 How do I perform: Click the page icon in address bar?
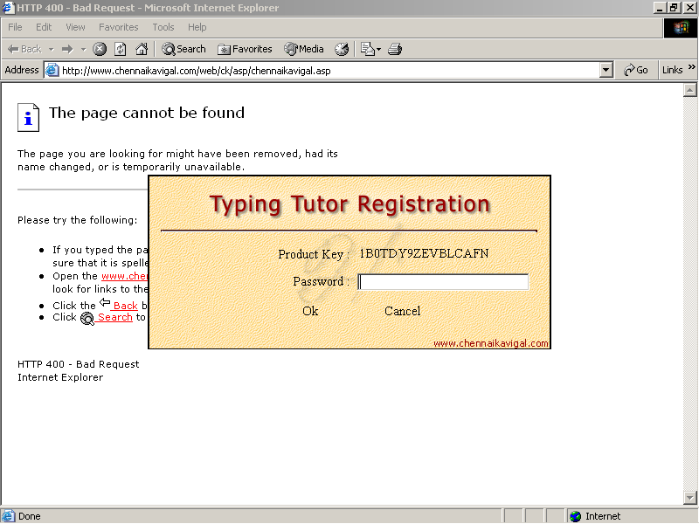point(52,71)
